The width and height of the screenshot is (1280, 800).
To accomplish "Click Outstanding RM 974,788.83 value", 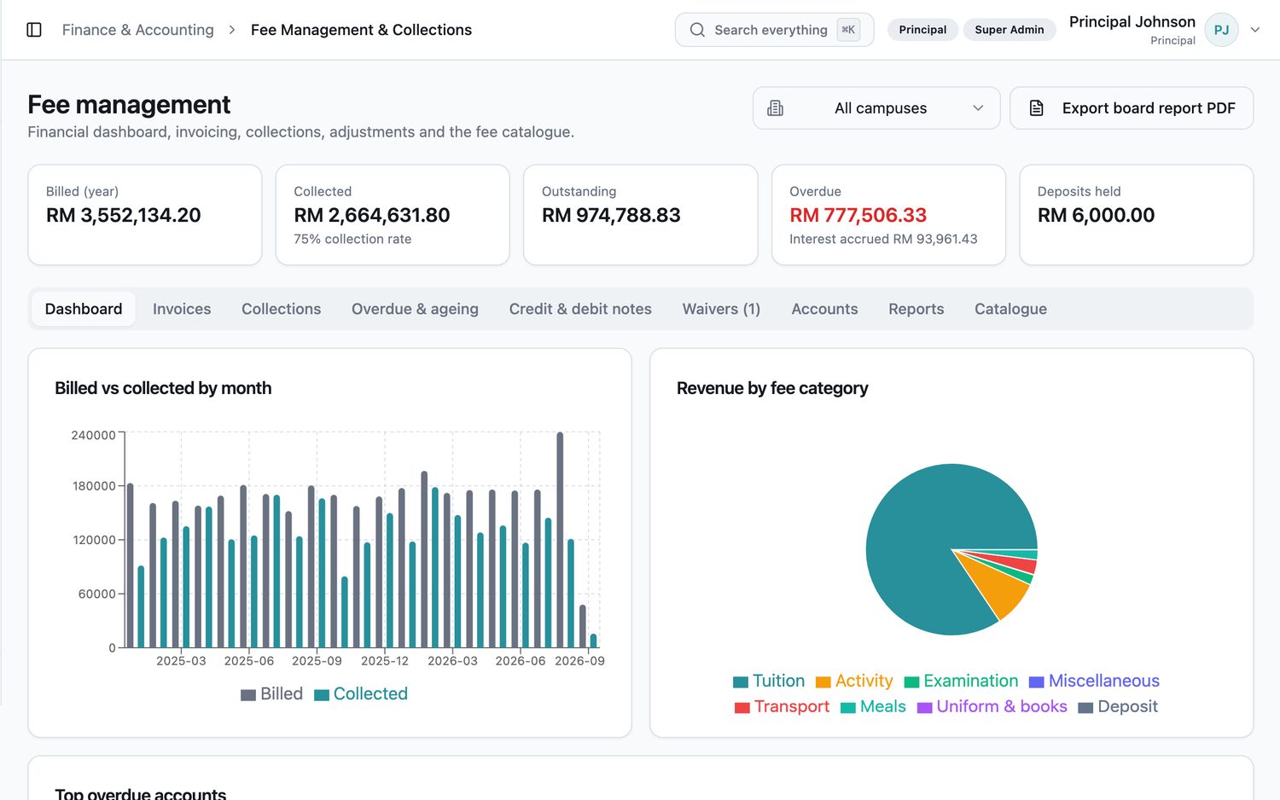I will [x=611, y=216].
